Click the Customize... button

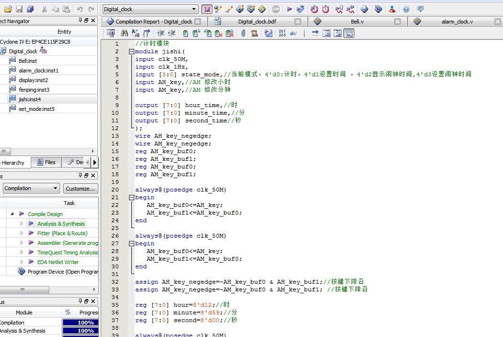coord(81,188)
